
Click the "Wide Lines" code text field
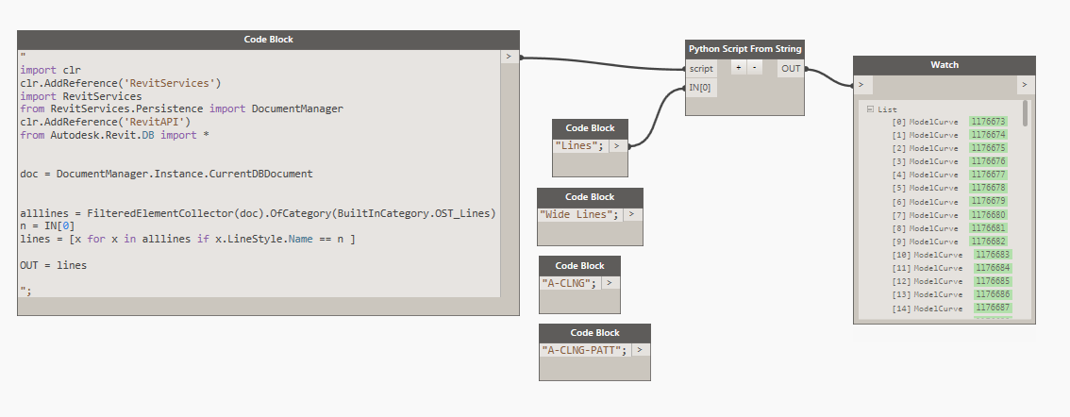coord(580,214)
